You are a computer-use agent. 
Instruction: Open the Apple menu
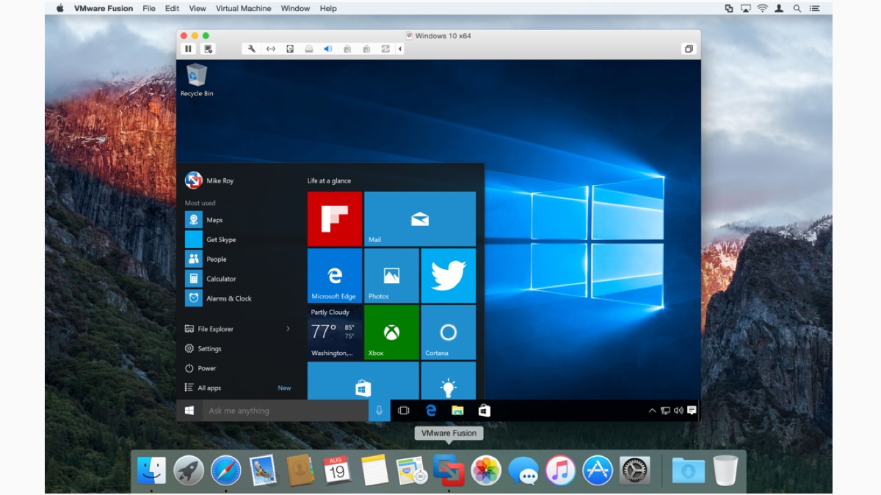tap(59, 8)
